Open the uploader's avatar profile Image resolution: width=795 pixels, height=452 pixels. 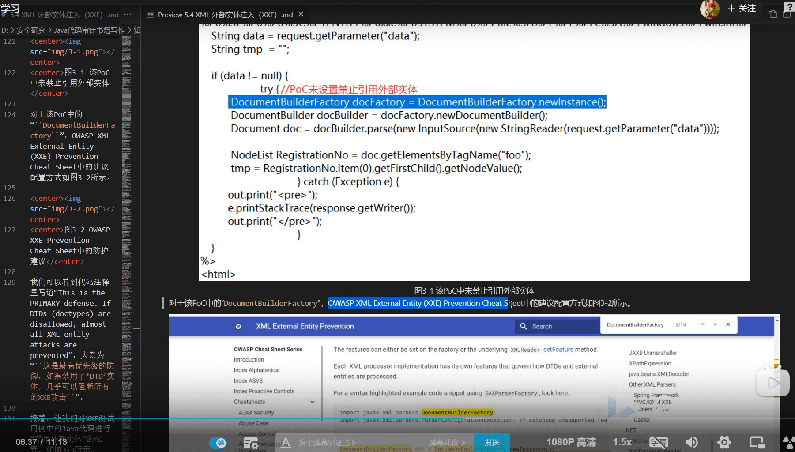point(709,8)
